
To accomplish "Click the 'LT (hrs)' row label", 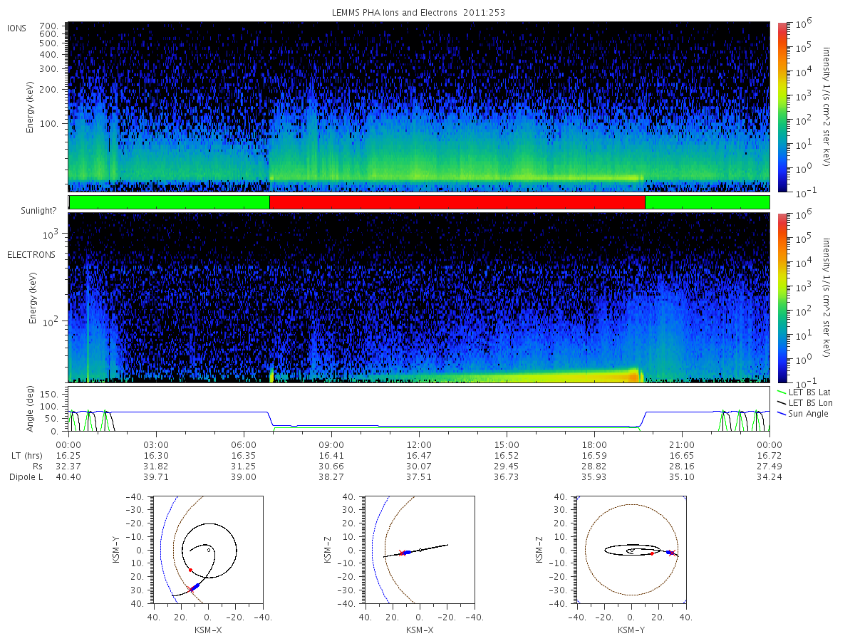I will [26, 455].
